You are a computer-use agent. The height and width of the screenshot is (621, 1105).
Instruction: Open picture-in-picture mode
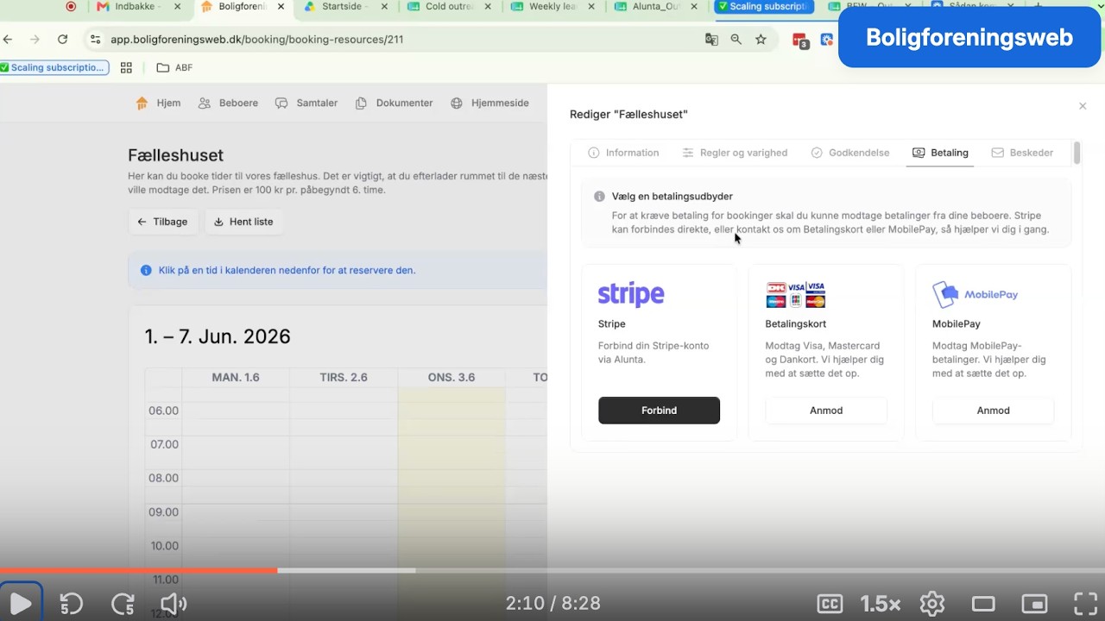pos(1034,604)
